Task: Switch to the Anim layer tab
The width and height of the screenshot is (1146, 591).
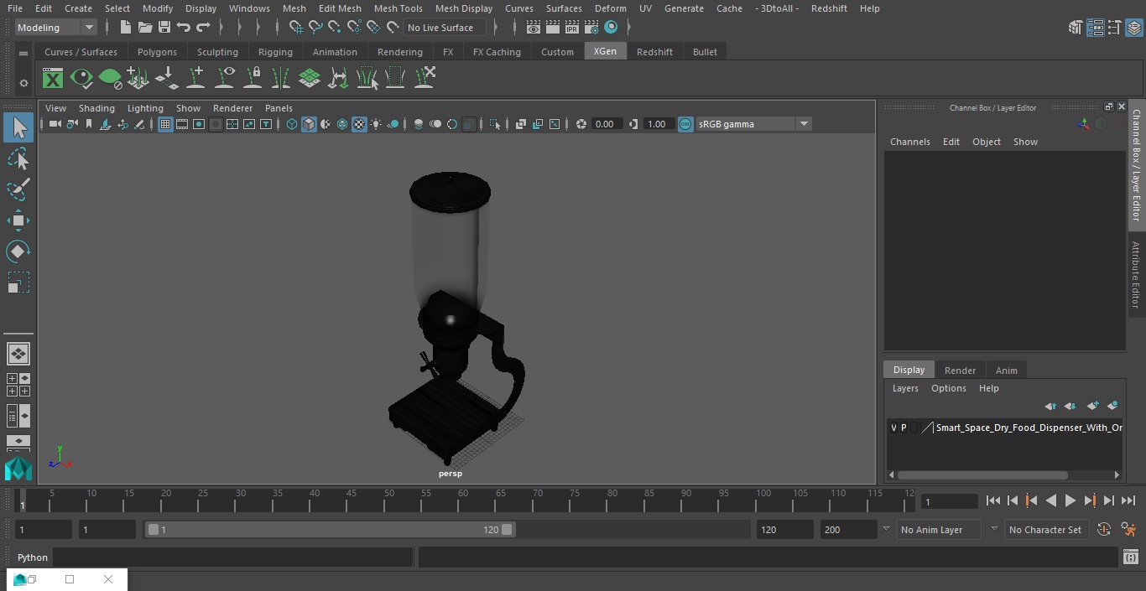Action: pyautogui.click(x=1006, y=371)
